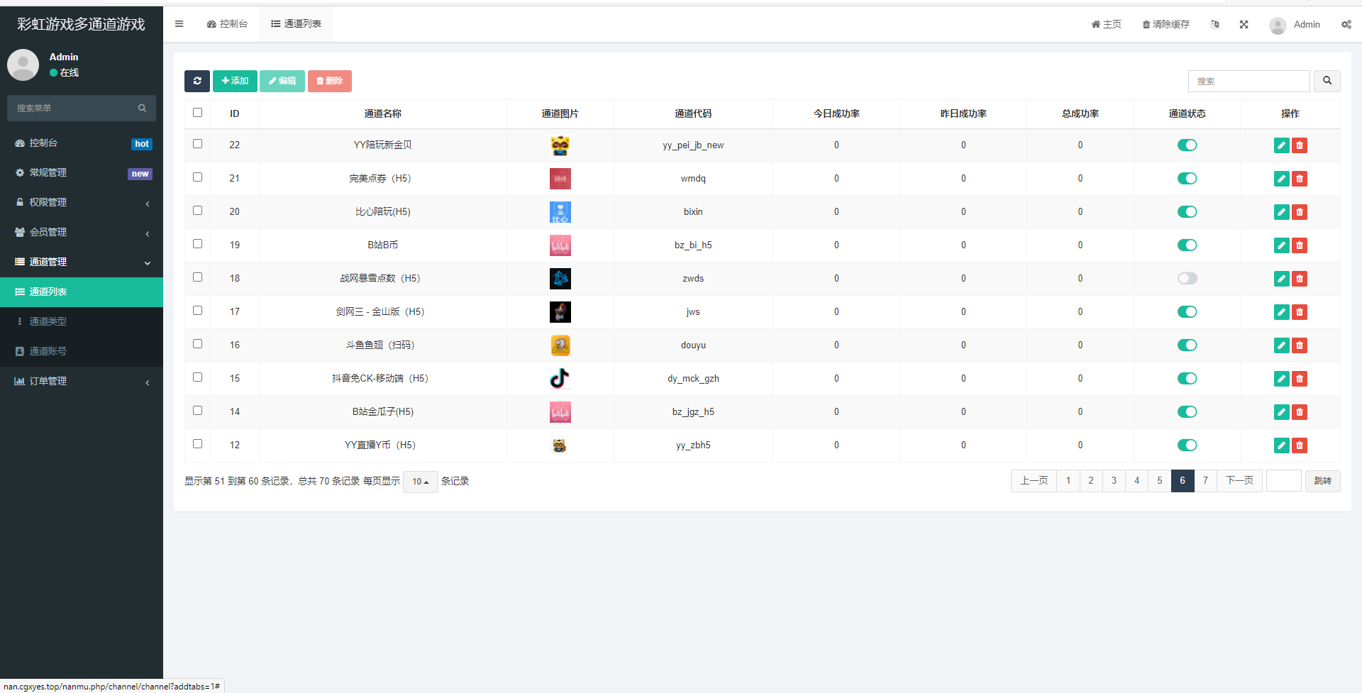Click the green 添加 button

(x=235, y=81)
